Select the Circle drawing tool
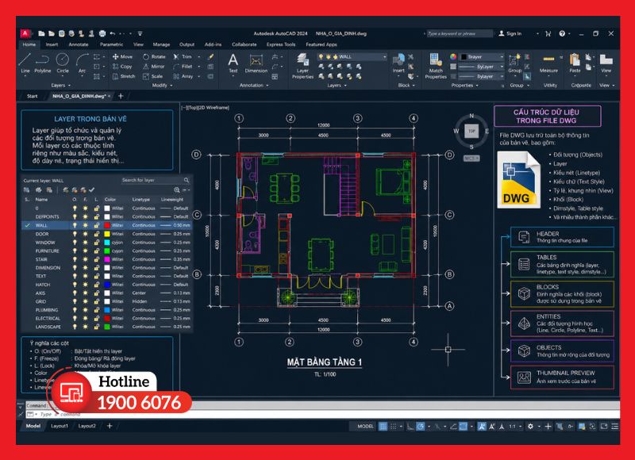The image size is (635, 460). click(63, 63)
